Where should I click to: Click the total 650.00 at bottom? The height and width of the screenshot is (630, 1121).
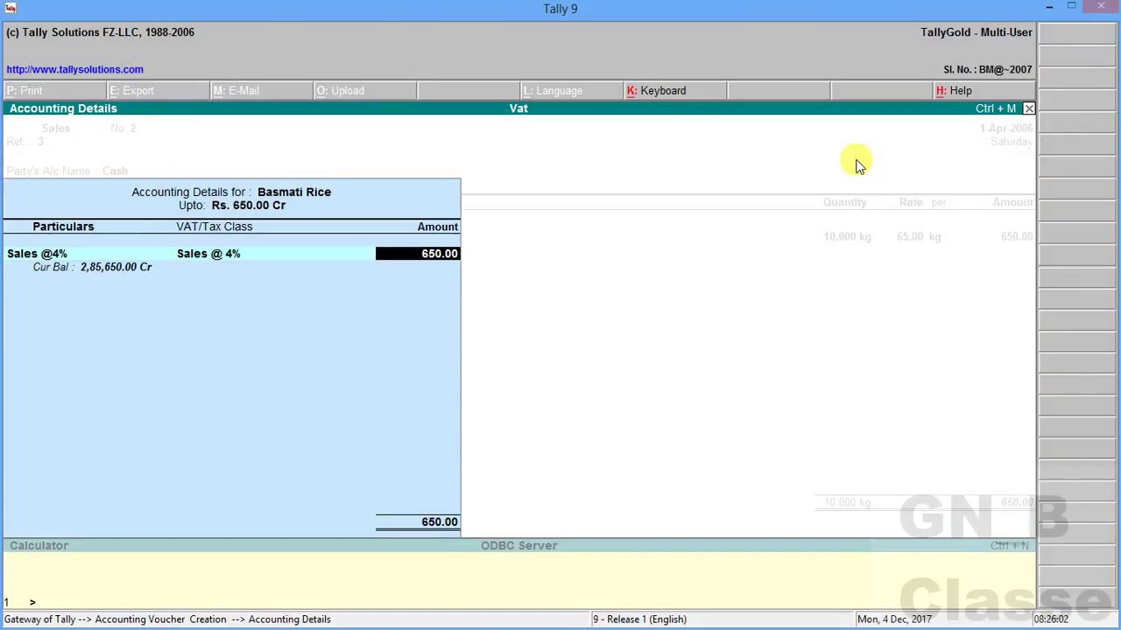click(x=439, y=522)
